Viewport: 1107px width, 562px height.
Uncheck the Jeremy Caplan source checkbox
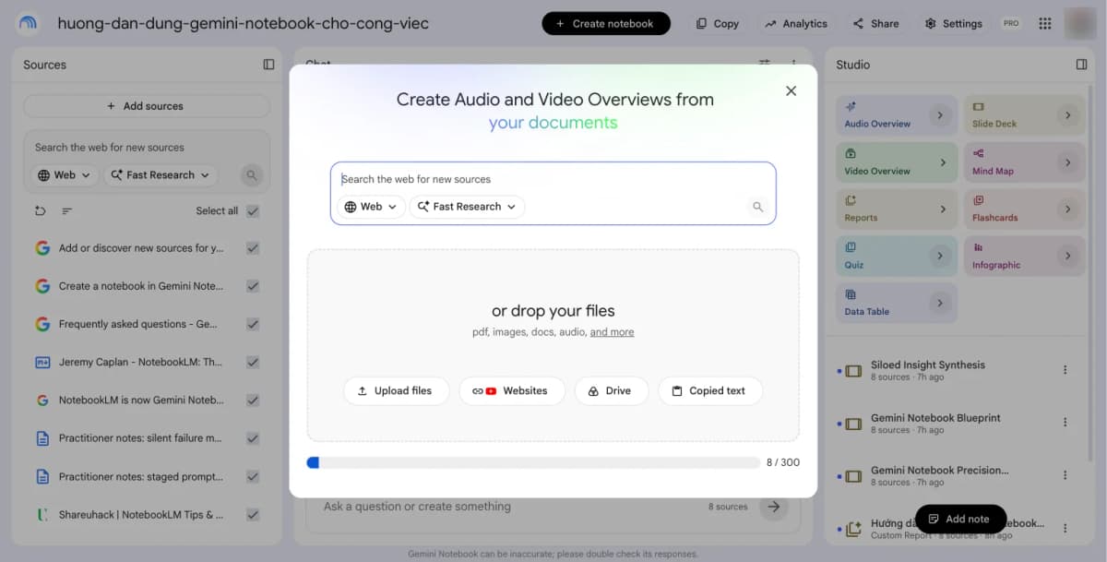click(x=253, y=362)
